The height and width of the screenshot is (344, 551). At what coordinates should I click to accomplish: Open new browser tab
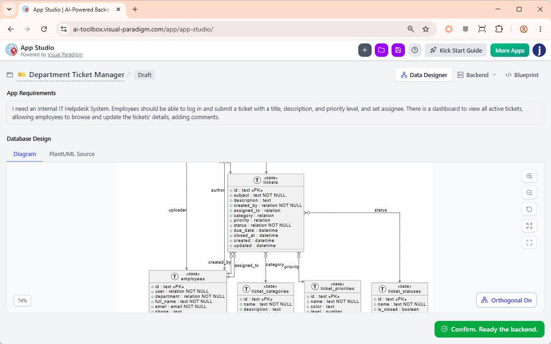135,10
